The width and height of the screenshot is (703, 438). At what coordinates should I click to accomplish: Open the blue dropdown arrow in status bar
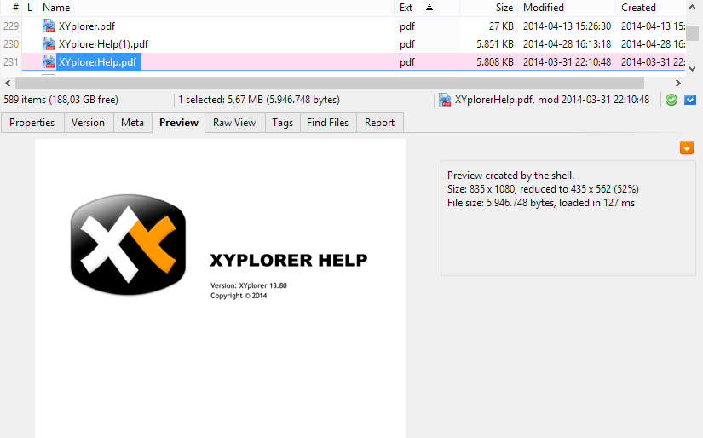[x=690, y=100]
